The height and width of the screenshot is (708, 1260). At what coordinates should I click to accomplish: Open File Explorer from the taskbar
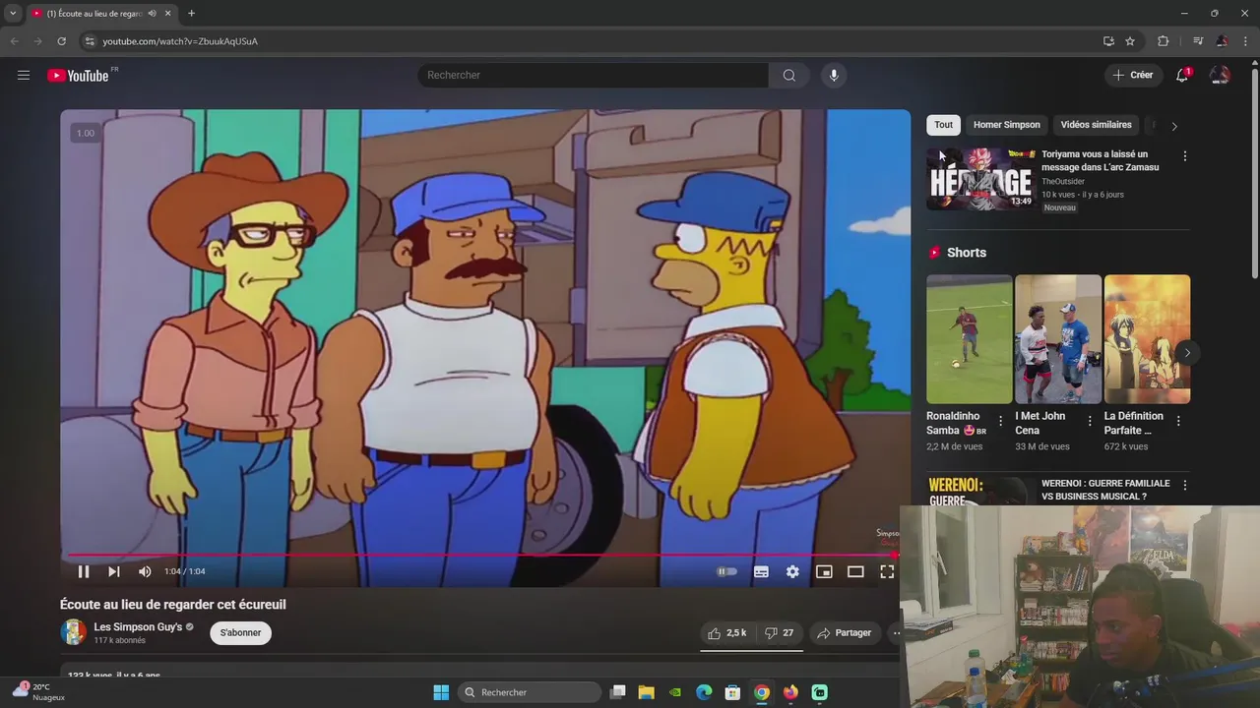tap(646, 692)
